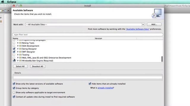Select the Swing Designer row label
Image resolution: width=190 pixels, height=106 pixels.
point(29,49)
